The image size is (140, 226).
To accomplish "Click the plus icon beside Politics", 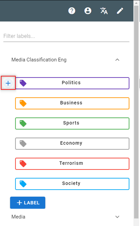I will [8, 83].
